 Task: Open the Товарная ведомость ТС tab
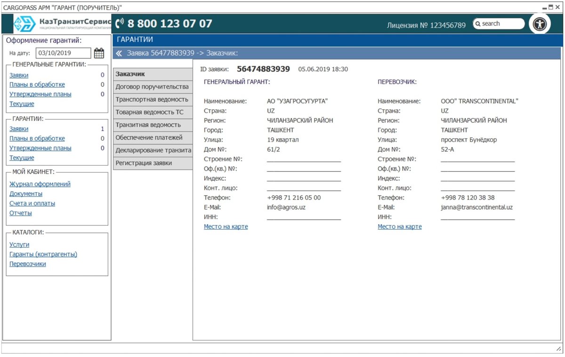click(x=153, y=112)
